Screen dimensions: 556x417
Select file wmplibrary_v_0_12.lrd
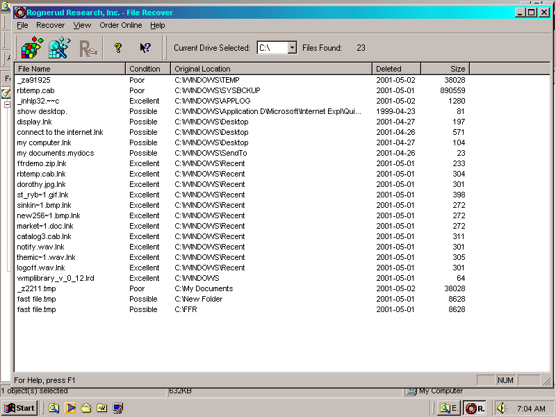[56, 278]
